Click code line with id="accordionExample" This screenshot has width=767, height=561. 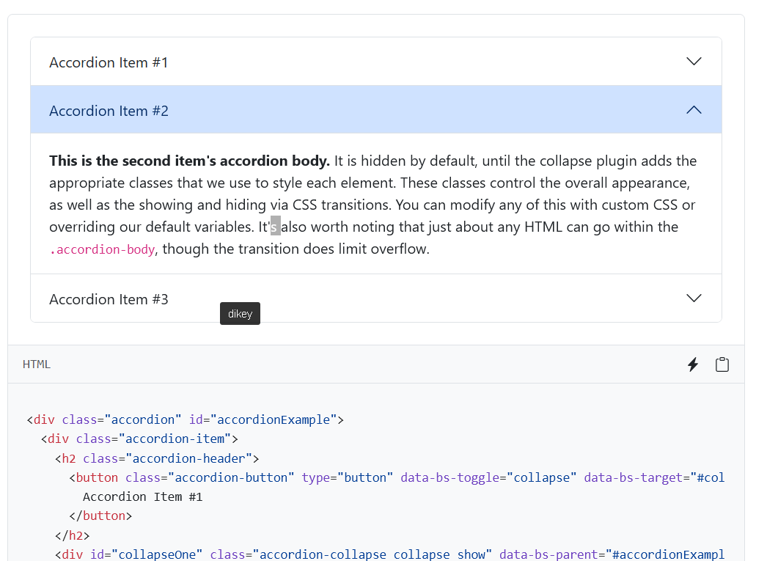coord(186,419)
